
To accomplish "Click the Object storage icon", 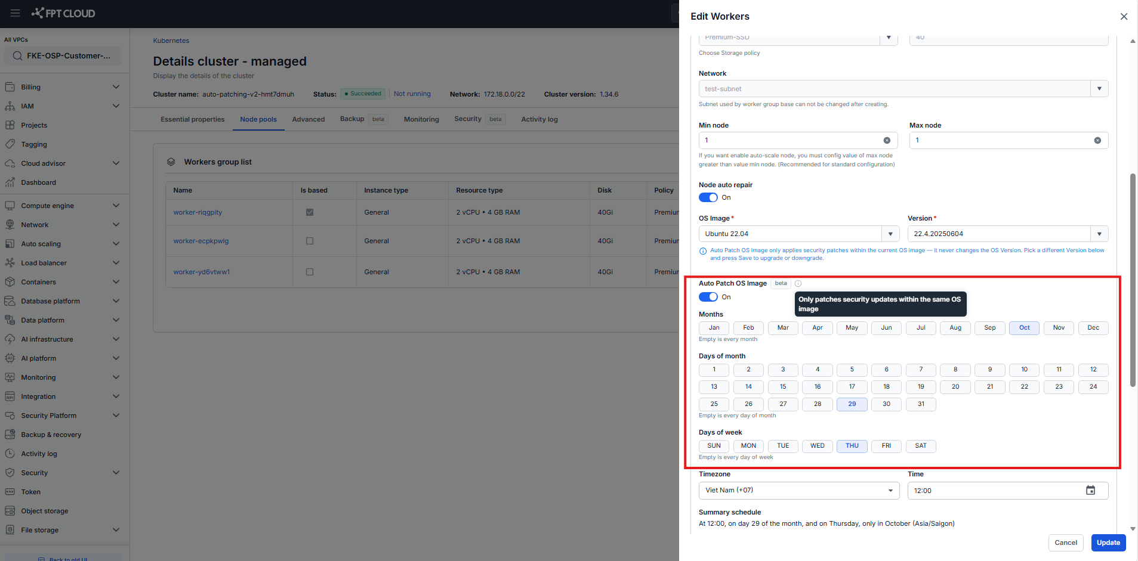I will pos(10,511).
